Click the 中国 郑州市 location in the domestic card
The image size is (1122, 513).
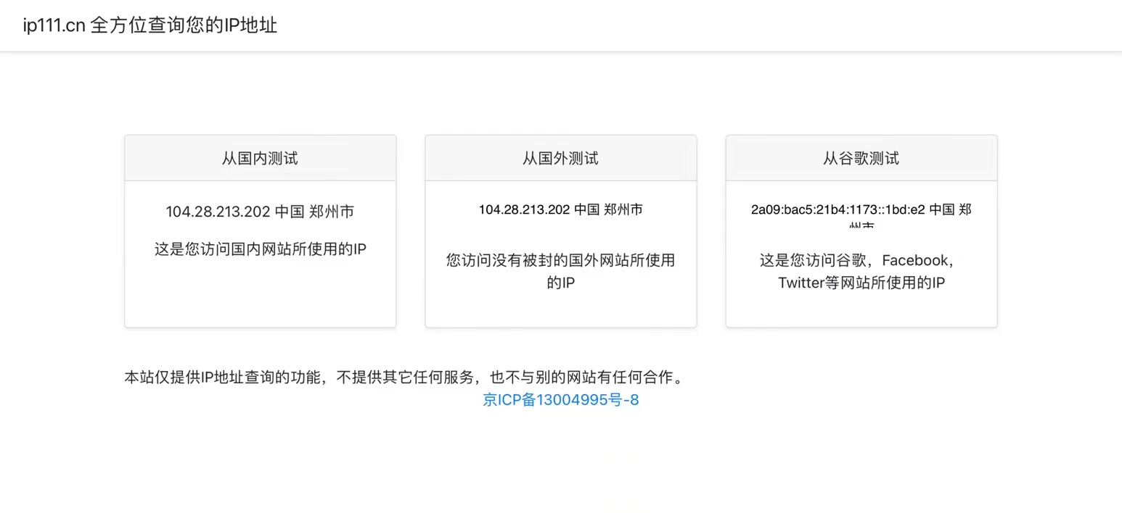[314, 212]
